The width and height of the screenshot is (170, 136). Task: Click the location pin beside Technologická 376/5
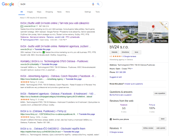21,40
